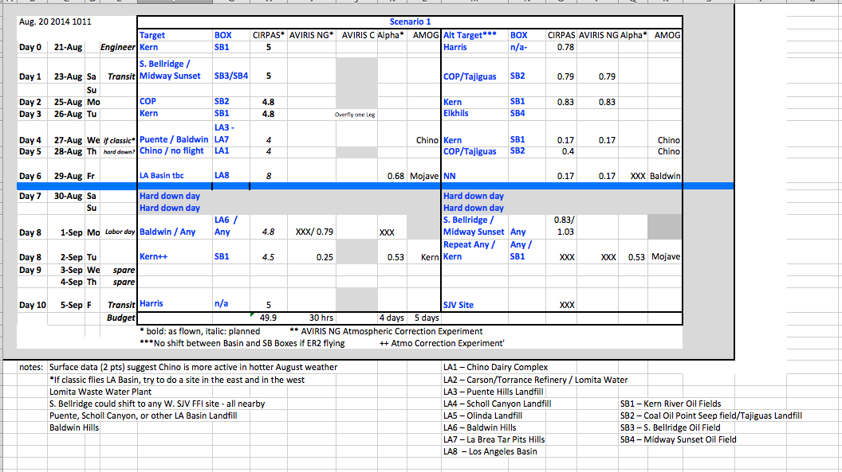Click the SB3 – S. Bellridge Oil Field entry
The image size is (842, 472).
(670, 427)
